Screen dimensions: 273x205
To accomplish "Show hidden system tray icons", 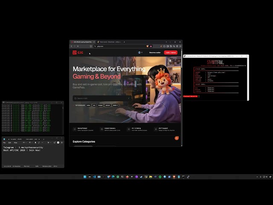I will (x=257, y=177).
